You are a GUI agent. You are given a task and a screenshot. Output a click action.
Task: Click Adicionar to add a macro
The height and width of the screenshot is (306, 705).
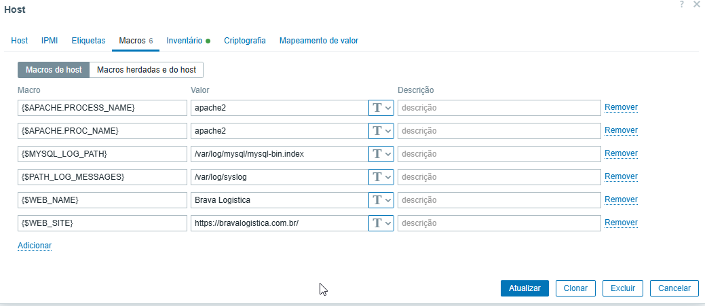pos(35,246)
